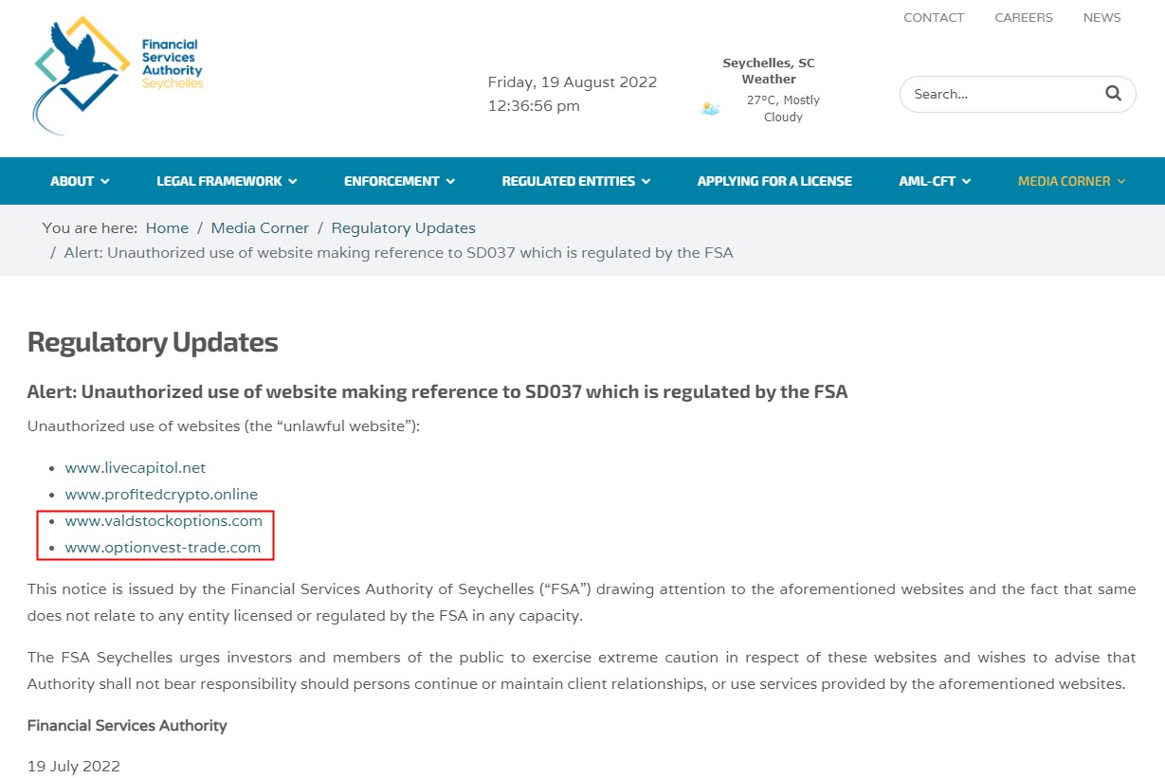Viewport: 1165px width, 778px height.
Task: Open the Legal Framework dropdown
Action: click(227, 181)
